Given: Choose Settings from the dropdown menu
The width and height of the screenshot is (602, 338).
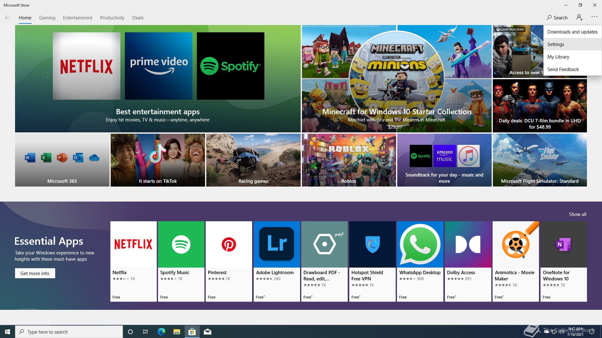Looking at the screenshot, I should click(573, 44).
